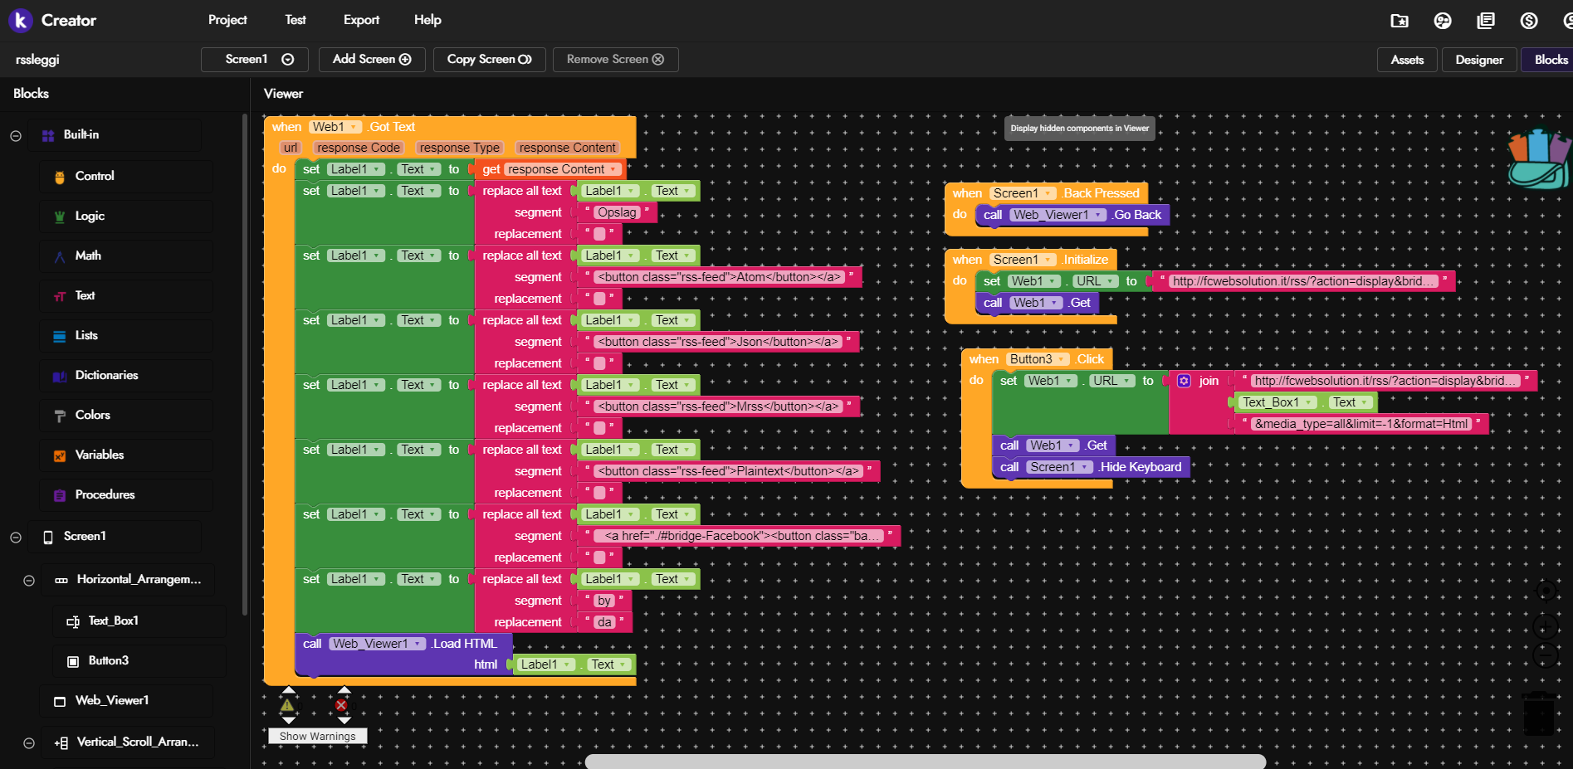Click the dollar sign icon

(x=1529, y=21)
